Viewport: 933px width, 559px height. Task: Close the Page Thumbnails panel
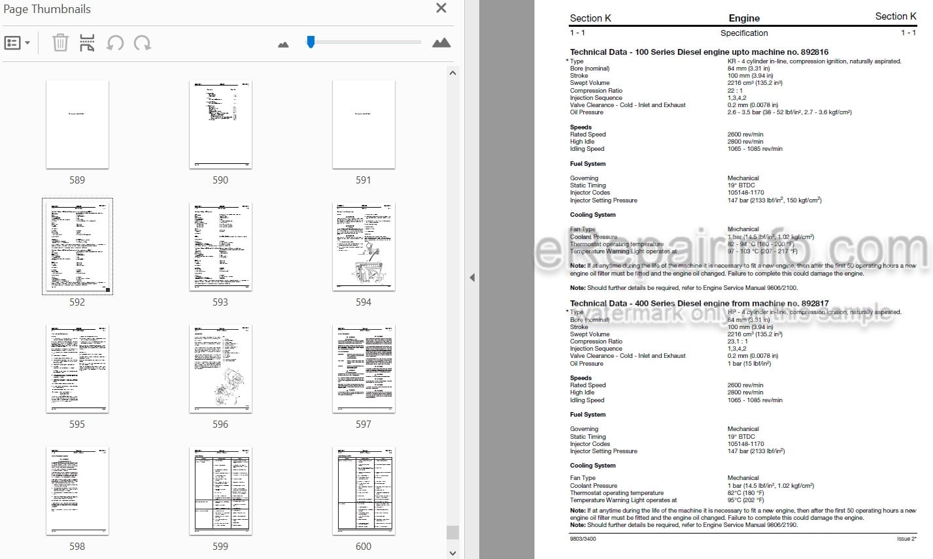click(441, 8)
